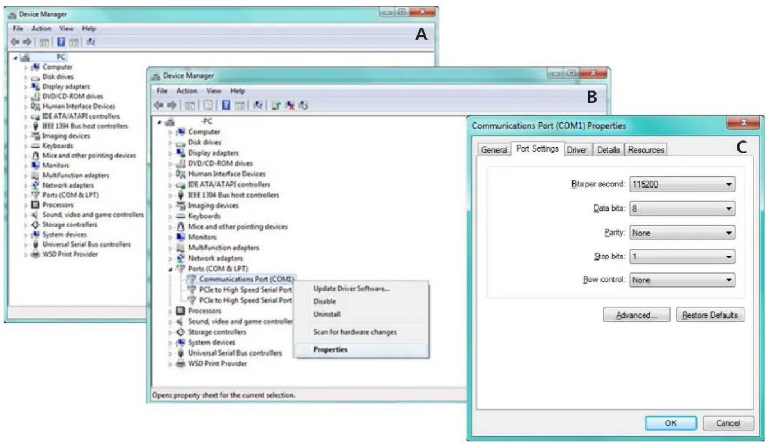Toggle console tree icon in middle Device Manager toolbar
766x442 pixels.
[x=191, y=105]
